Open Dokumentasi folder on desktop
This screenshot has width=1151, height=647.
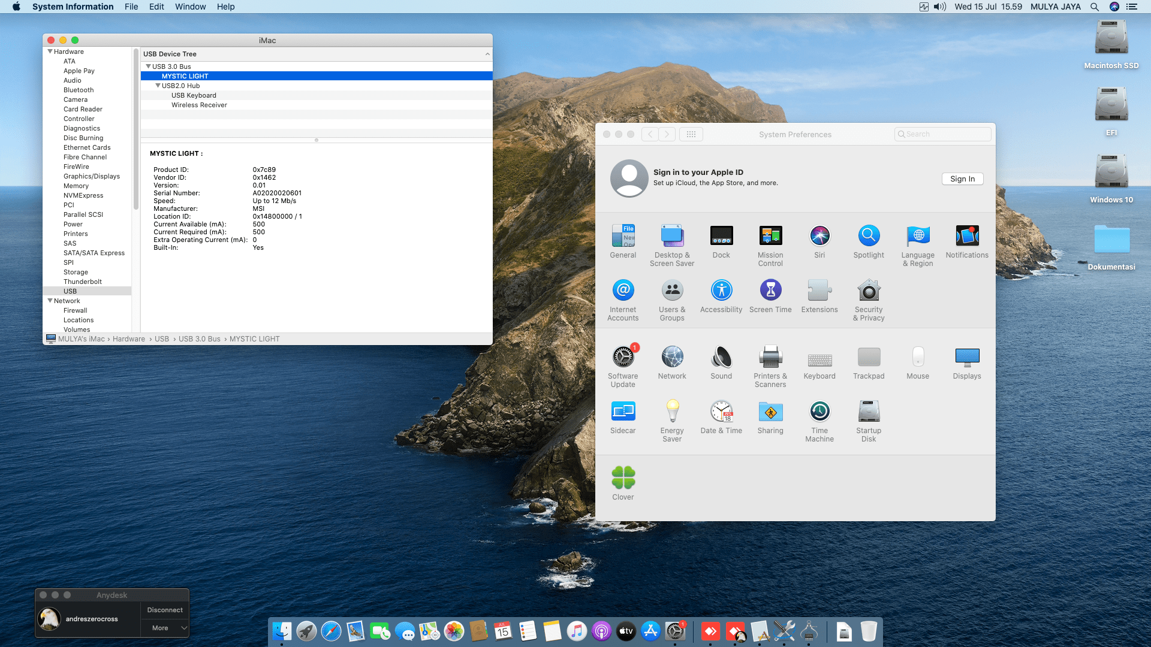click(x=1111, y=247)
